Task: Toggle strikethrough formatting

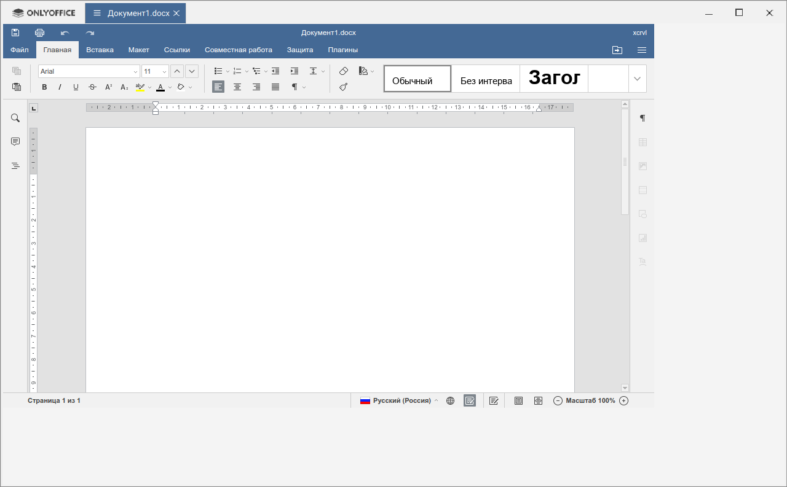Action: tap(92, 87)
